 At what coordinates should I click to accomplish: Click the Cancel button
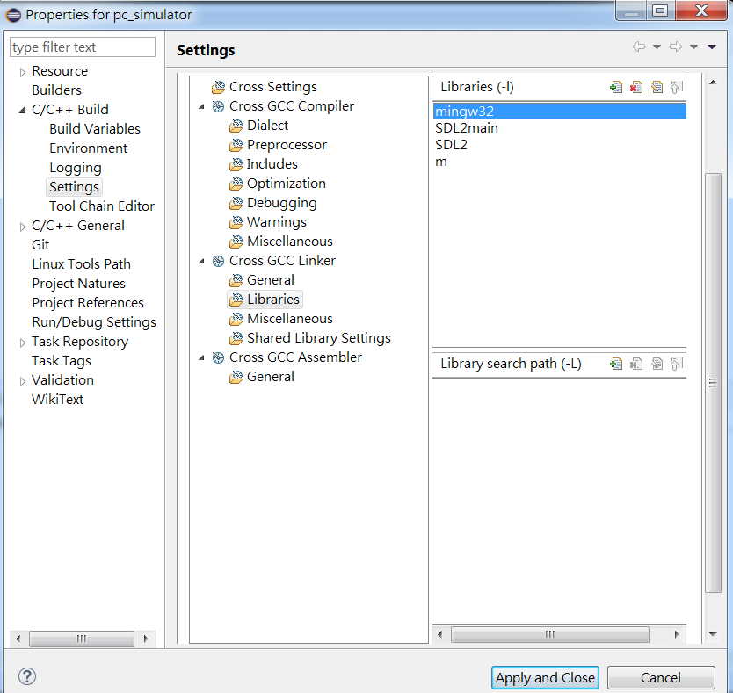[661, 677]
